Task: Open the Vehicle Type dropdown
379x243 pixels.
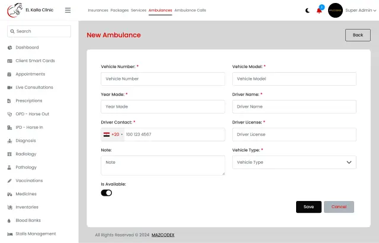Action: (294, 162)
